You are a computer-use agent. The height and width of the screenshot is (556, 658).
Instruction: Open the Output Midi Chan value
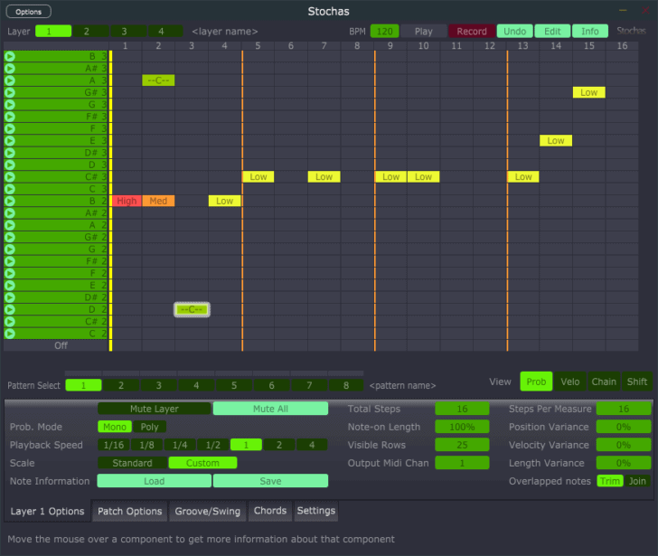point(462,463)
